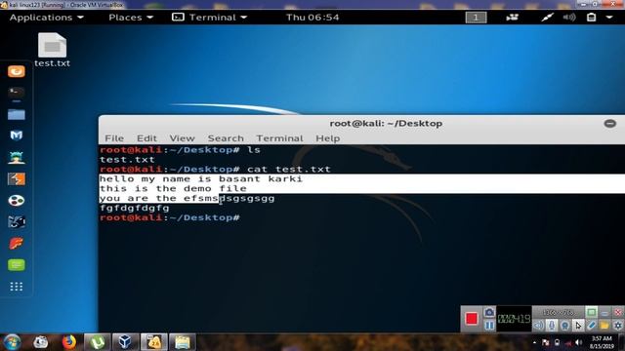625x351 pixels.
Task: Open the File menu in terminal
Action: point(114,138)
